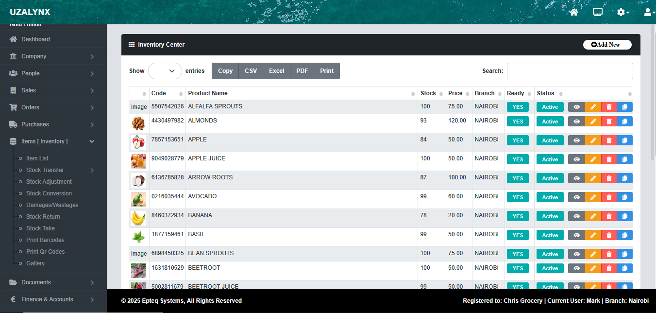The height and width of the screenshot is (313, 656).
Task: Click the user profile icon
Action: 648,12
